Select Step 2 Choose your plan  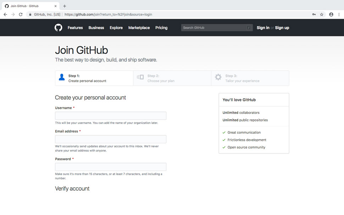(172, 78)
